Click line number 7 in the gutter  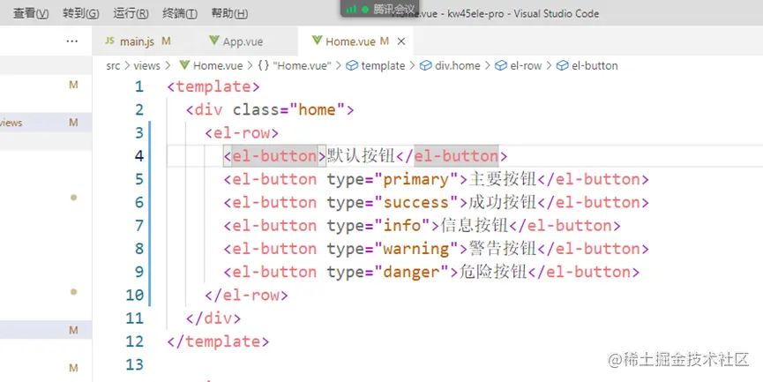(139, 225)
